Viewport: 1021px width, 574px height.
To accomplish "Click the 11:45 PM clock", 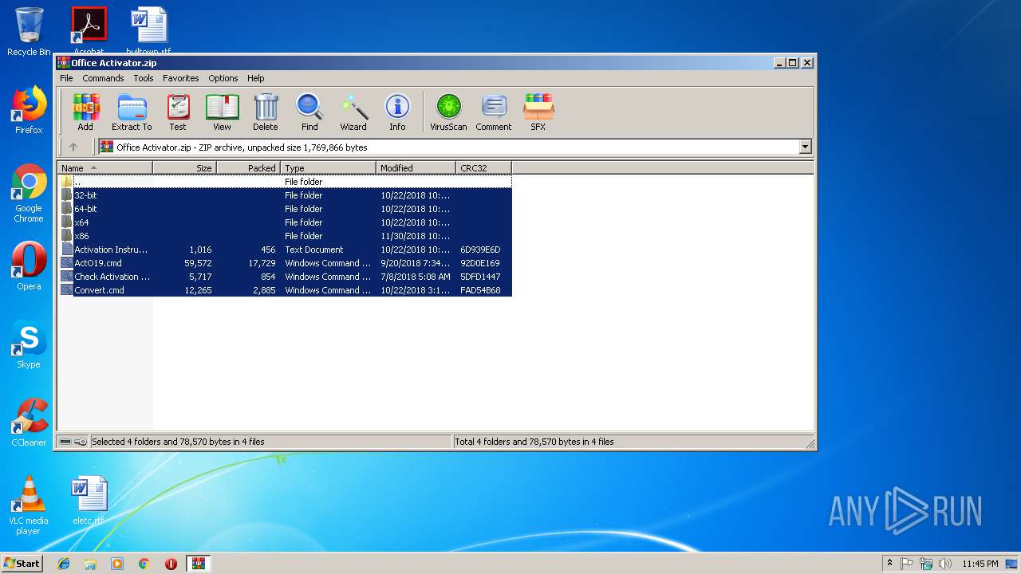I will [980, 564].
